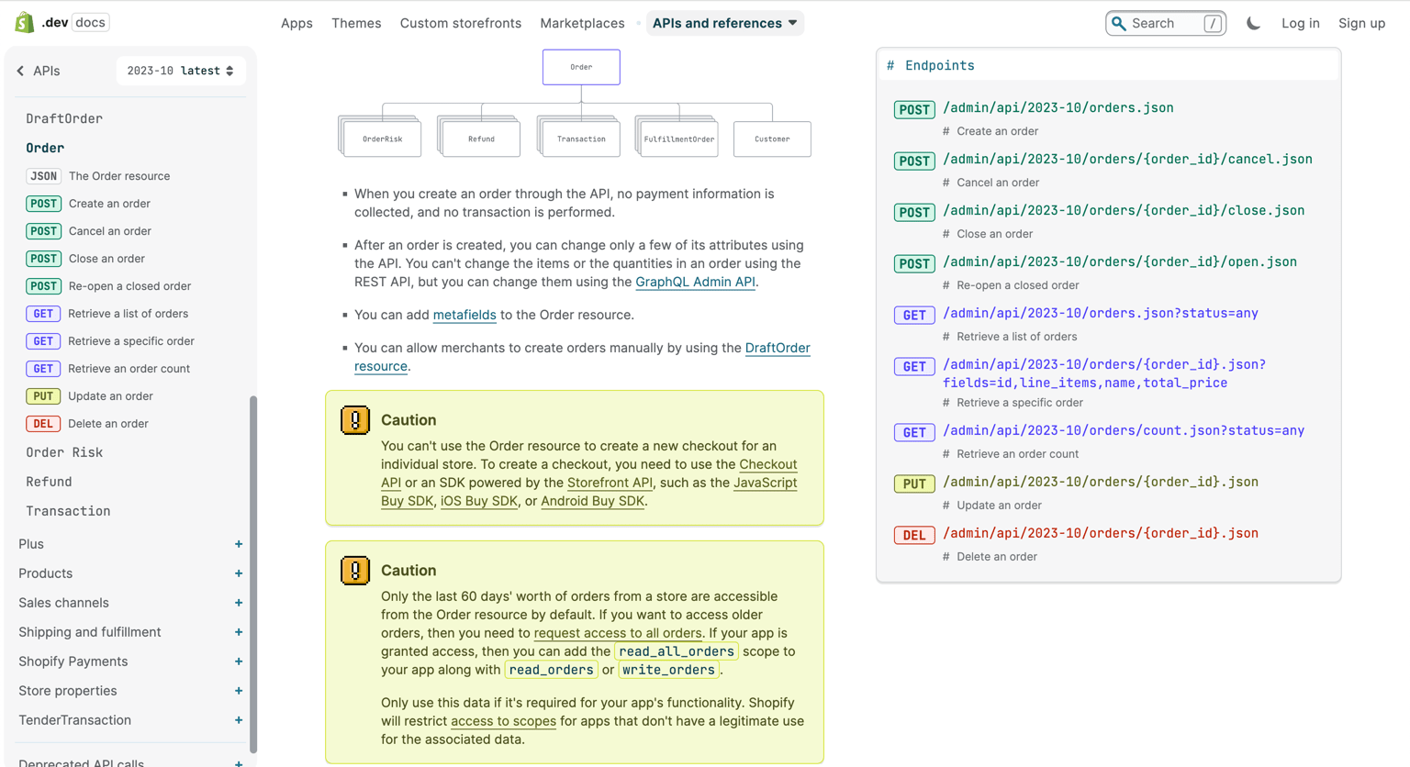The width and height of the screenshot is (1410, 767).
Task: Click the PUT order_id.json endpoint
Action: 1101,482
